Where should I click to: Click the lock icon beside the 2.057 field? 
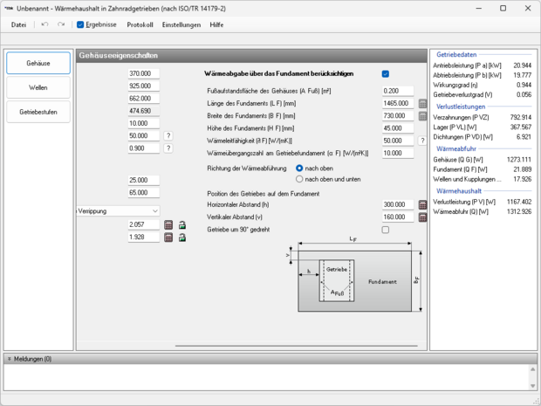[182, 224]
